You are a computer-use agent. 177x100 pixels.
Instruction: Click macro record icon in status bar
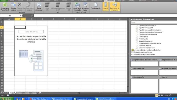[8, 96]
